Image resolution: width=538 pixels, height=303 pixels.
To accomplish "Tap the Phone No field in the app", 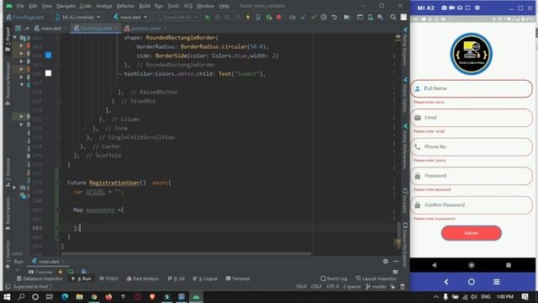I will 472,146.
